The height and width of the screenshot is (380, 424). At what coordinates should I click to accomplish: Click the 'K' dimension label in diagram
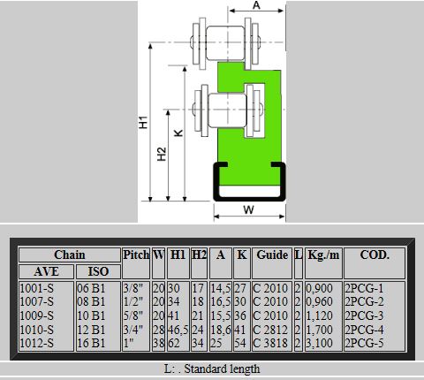click(178, 133)
